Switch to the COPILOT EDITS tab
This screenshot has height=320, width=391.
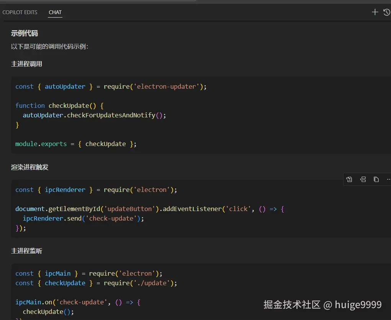click(20, 12)
